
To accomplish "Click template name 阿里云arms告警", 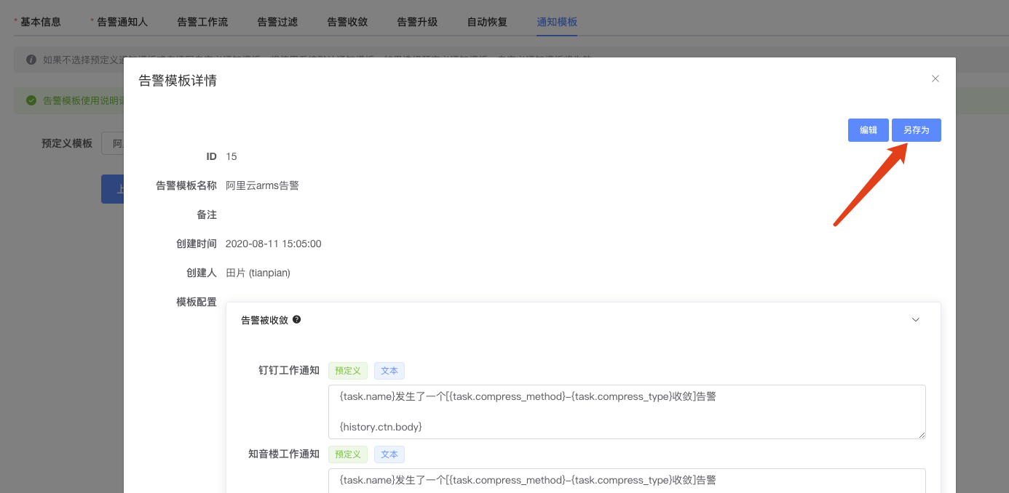I will click(x=262, y=185).
